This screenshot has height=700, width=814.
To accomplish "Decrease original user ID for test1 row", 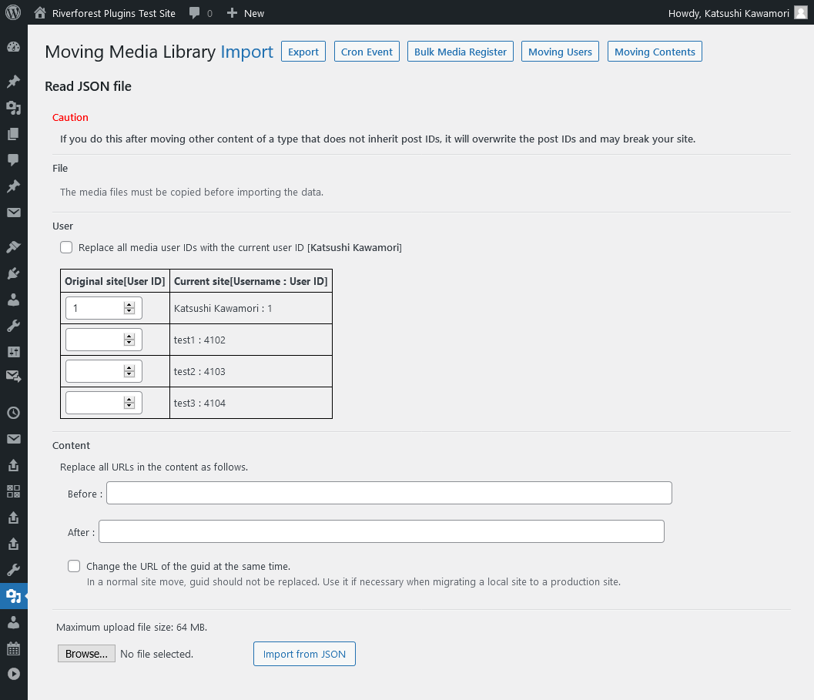I will (x=129, y=343).
